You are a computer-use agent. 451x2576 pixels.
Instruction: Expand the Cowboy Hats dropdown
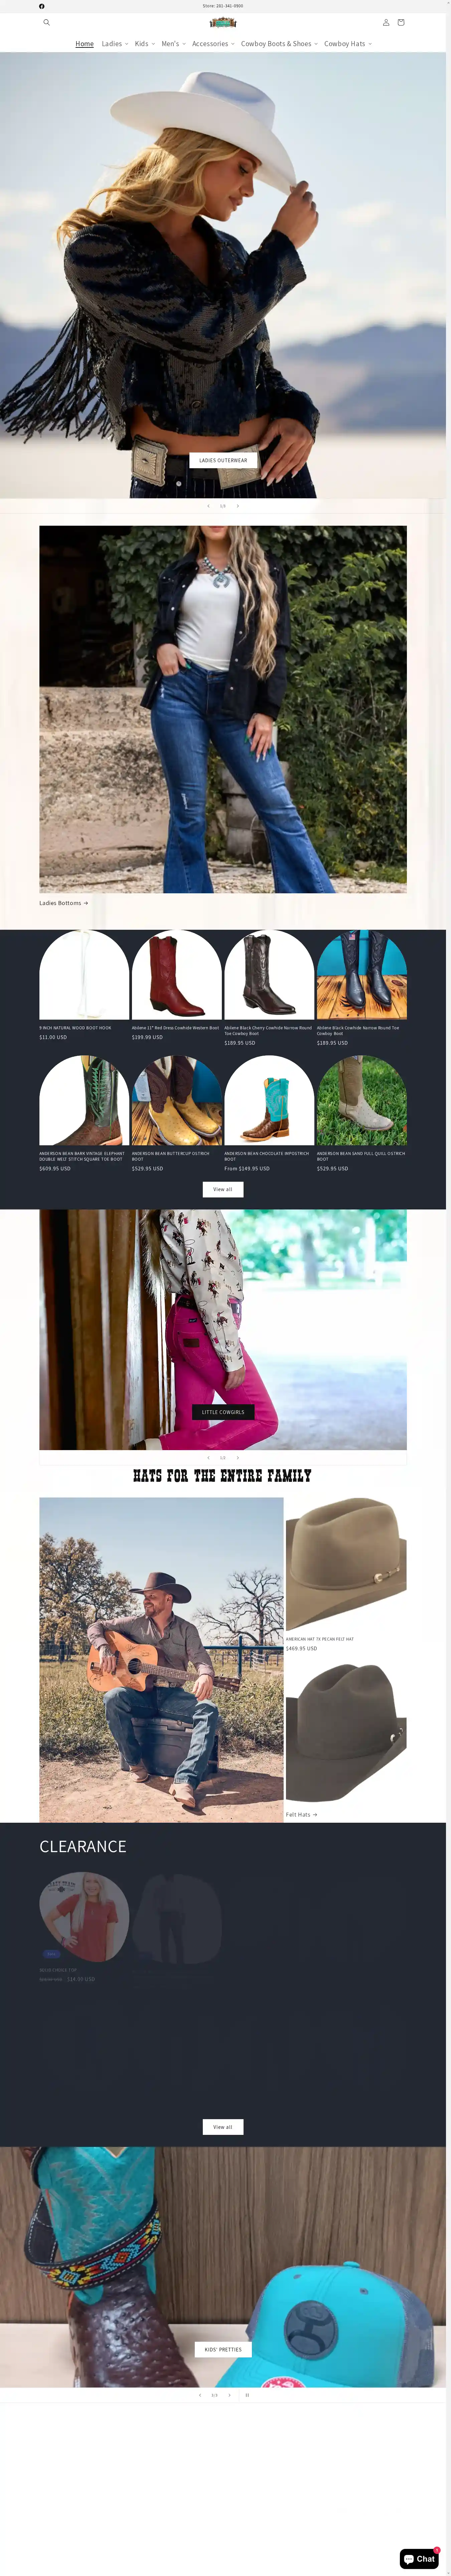[x=348, y=44]
